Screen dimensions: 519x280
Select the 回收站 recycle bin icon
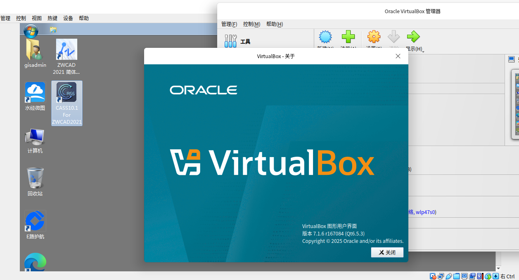(x=35, y=182)
